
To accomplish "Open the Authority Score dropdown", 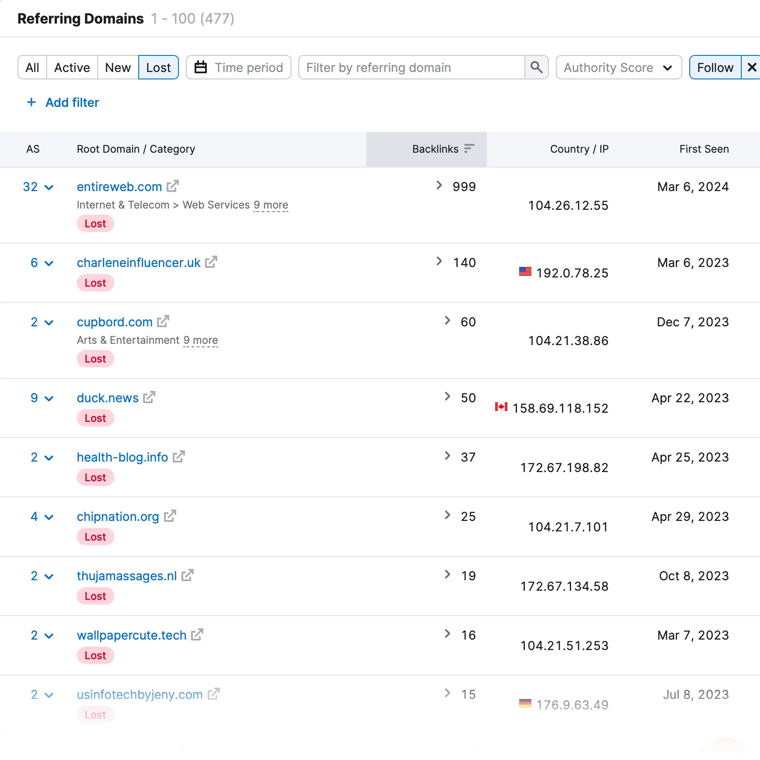I will 618,67.
